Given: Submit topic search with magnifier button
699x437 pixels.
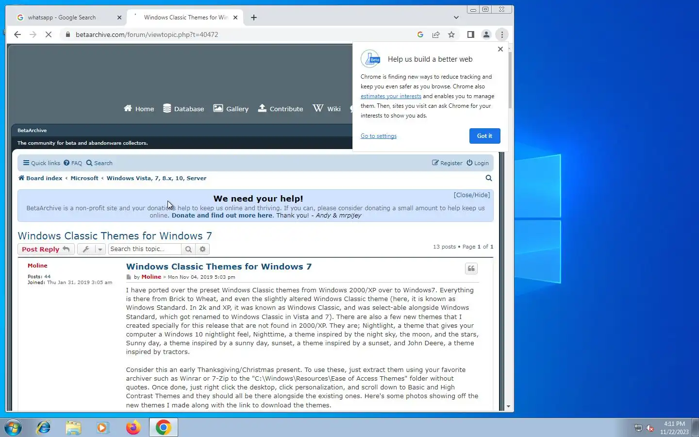Looking at the screenshot, I should tap(188, 249).
